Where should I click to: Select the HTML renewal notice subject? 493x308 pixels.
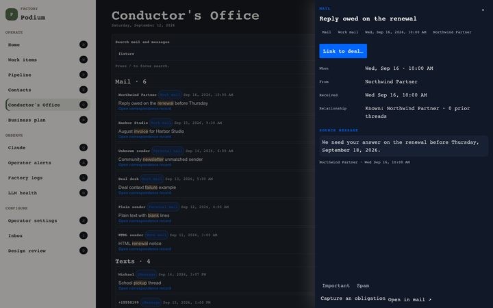(x=140, y=243)
